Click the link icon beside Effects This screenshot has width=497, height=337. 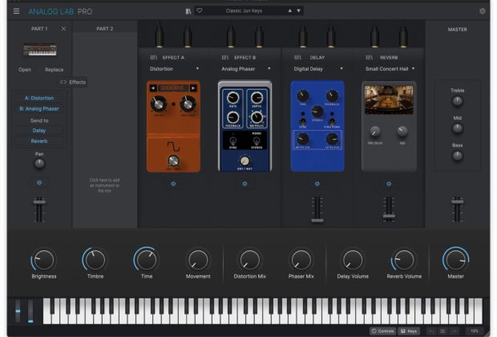point(63,82)
